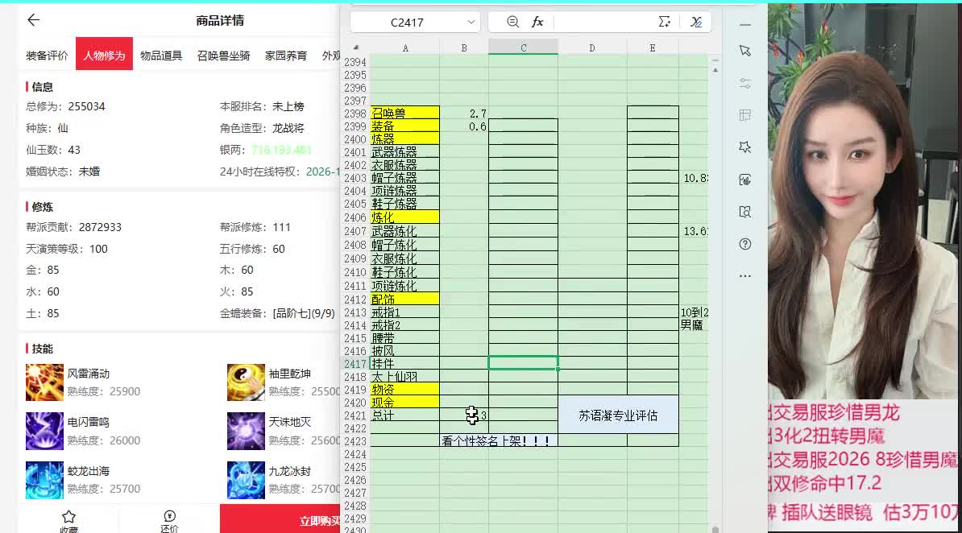Click the spreadsheet vertical scrollbar up arrow
The width and height of the screenshot is (962, 533).
coord(715,71)
